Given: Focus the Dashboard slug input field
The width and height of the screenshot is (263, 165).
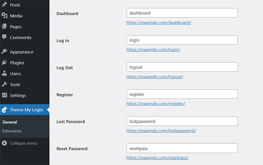Looking at the screenshot, I should tap(182, 13).
